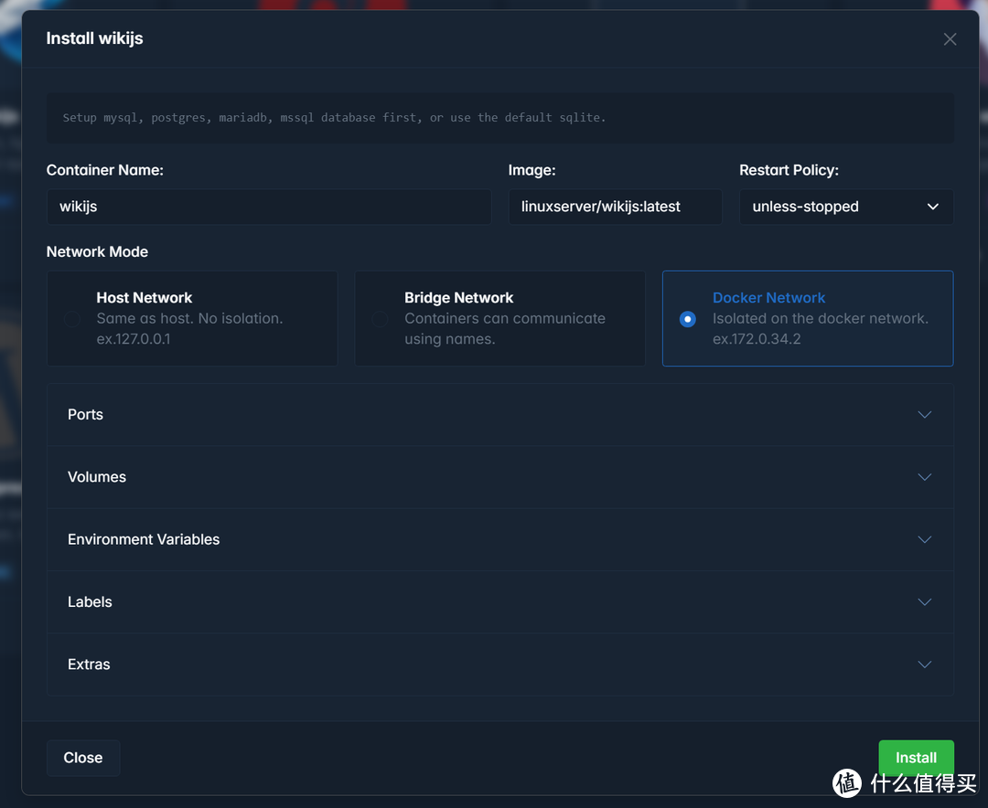Expand the Environment Variables section
Screen dimensions: 988x808
coord(499,539)
